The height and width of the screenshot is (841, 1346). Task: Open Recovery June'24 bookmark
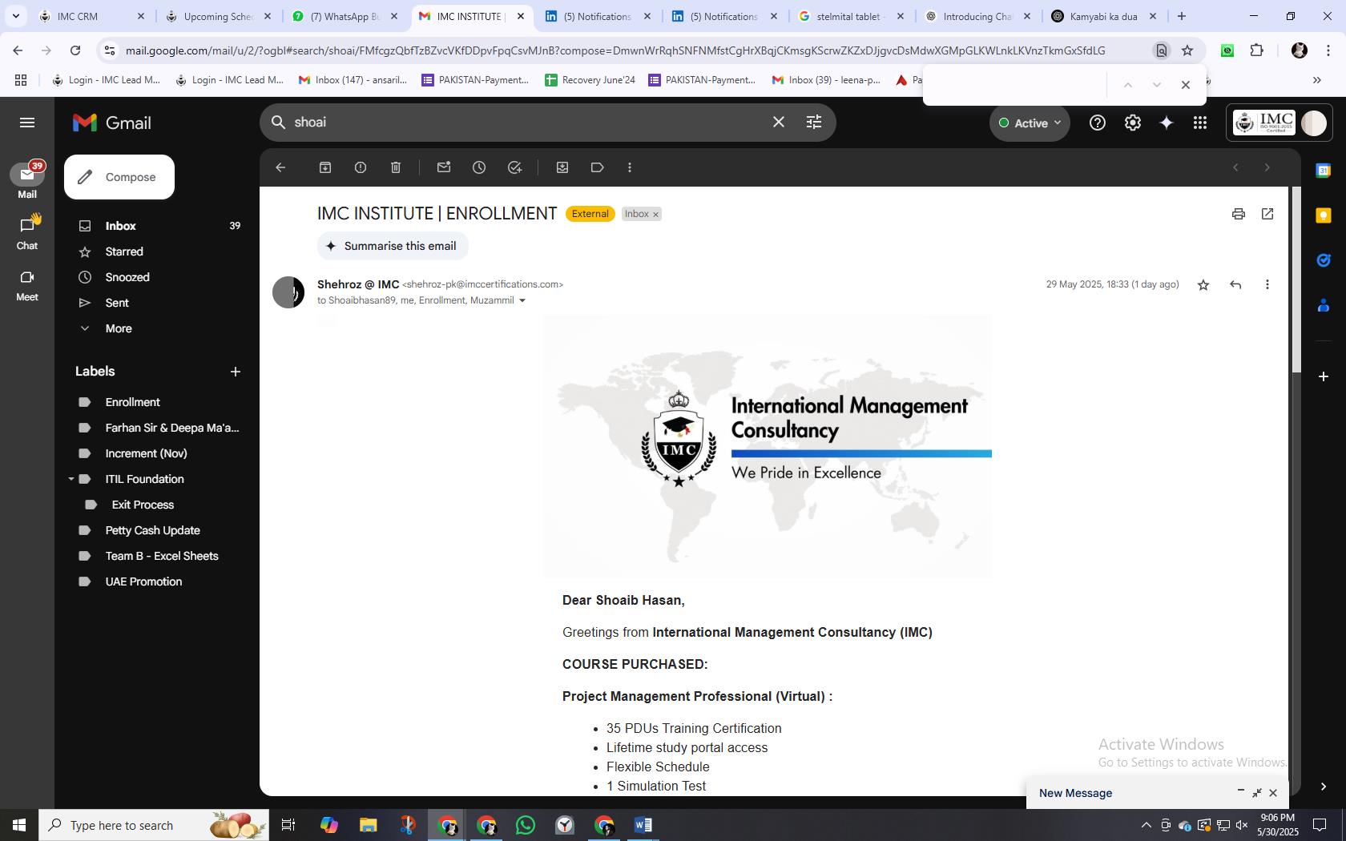pos(590,80)
